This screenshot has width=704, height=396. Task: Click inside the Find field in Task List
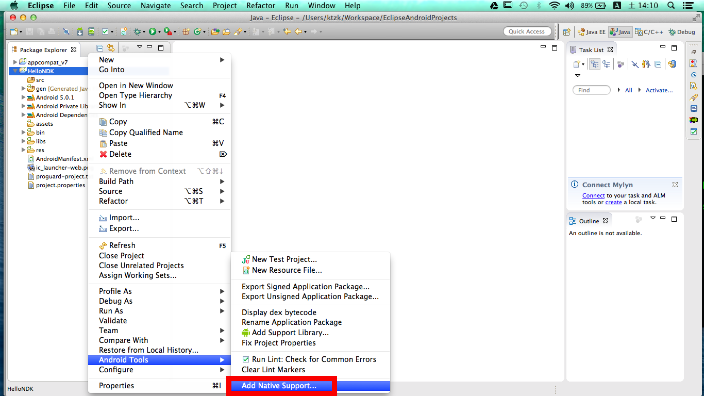pos(591,90)
